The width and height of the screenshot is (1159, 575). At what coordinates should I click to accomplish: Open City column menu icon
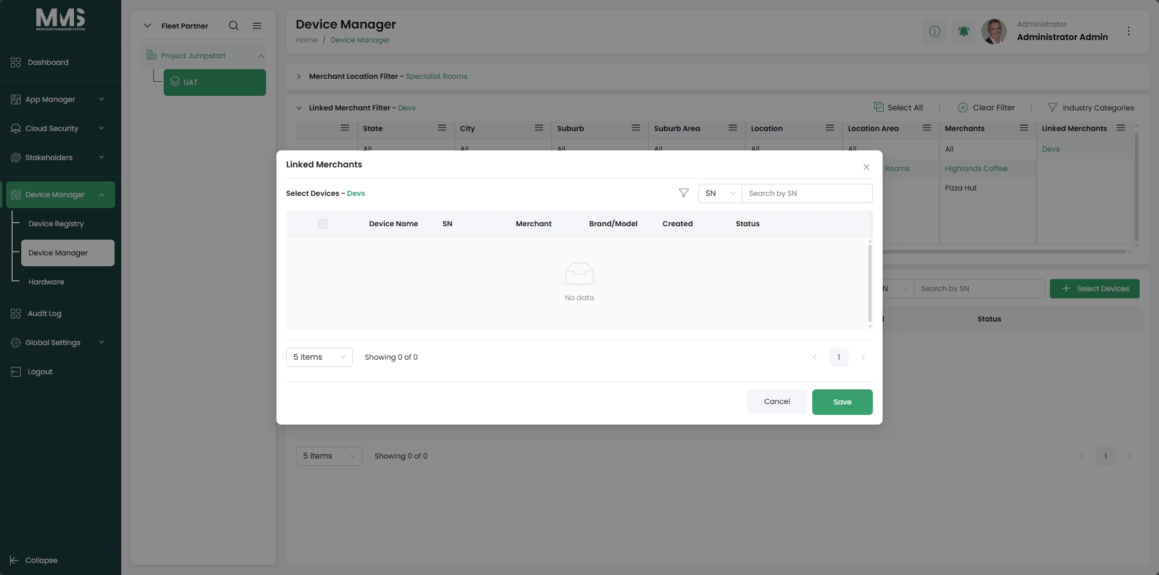[x=539, y=128]
